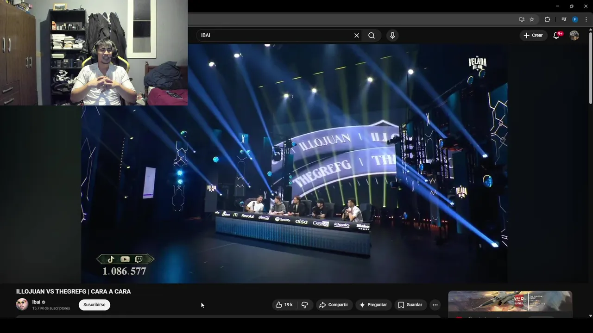Open Chrome three-dot menu
Screen dimensions: 593x333
(x=586, y=19)
